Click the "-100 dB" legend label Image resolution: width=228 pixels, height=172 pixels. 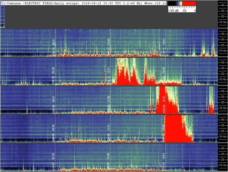point(174,11)
